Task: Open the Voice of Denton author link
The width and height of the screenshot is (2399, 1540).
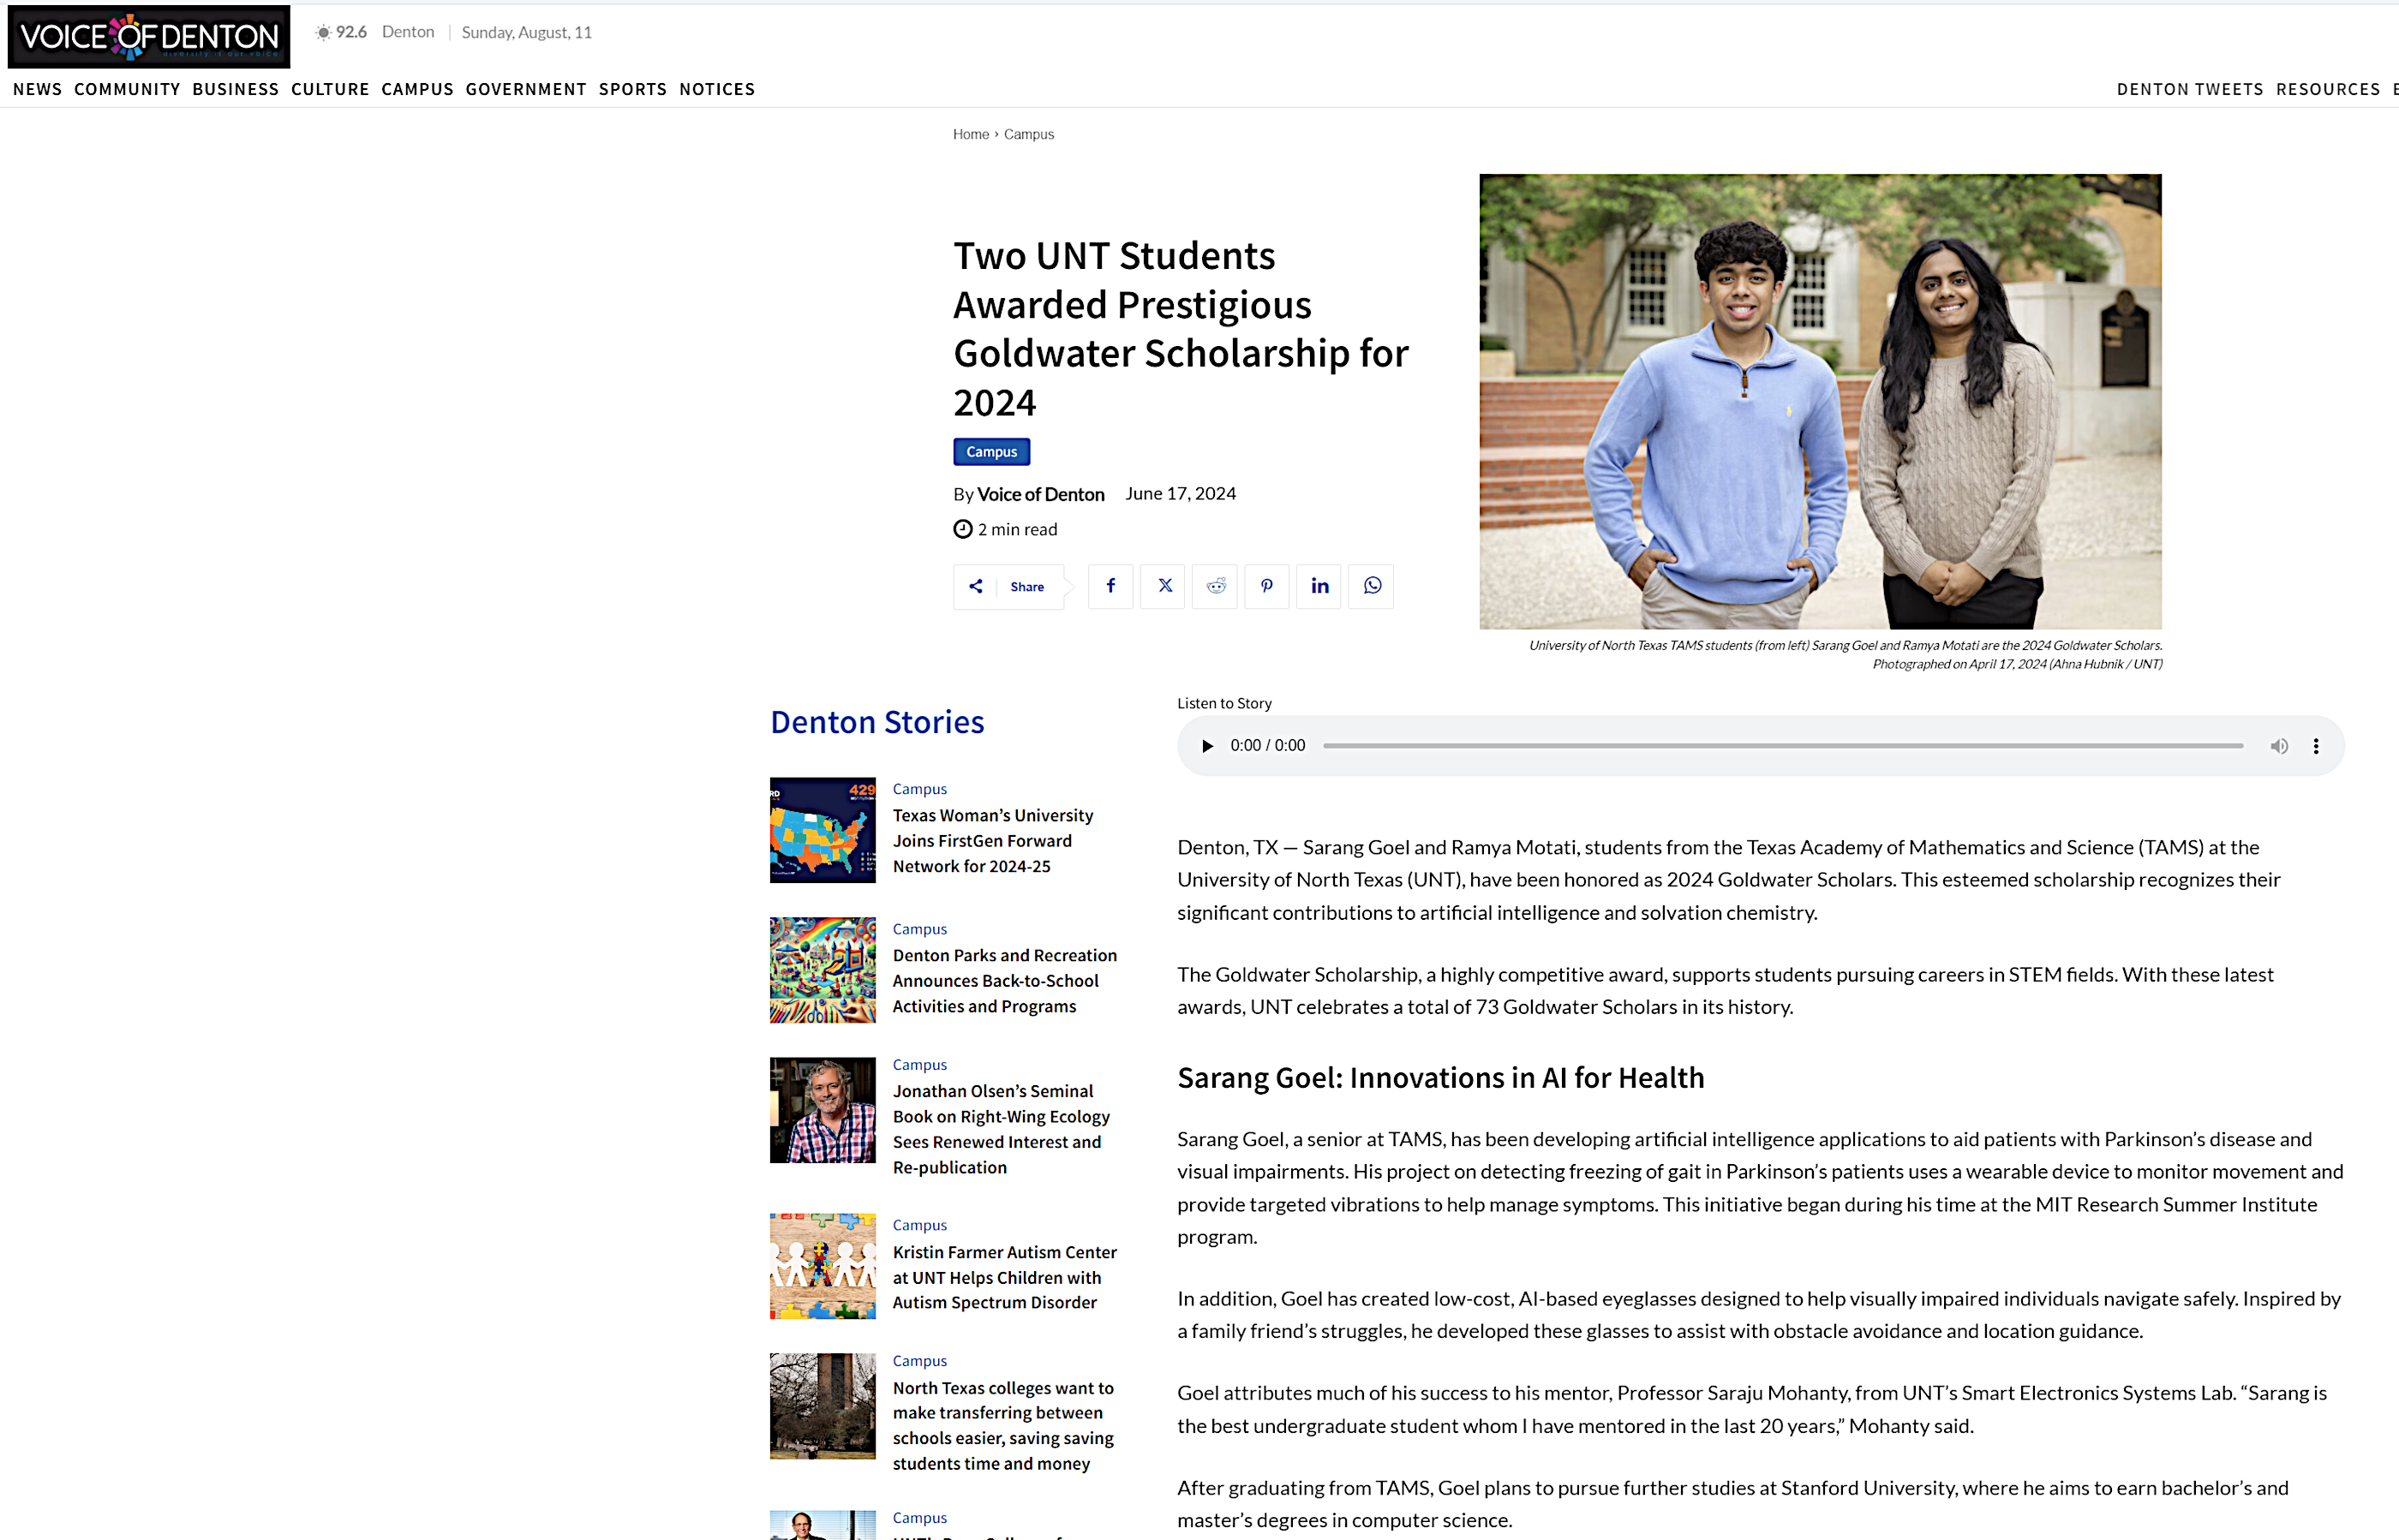Action: (x=1040, y=494)
